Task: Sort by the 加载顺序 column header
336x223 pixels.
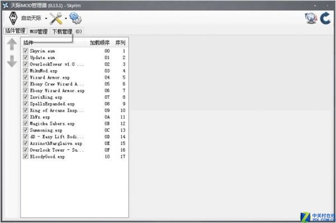Action: (x=100, y=43)
